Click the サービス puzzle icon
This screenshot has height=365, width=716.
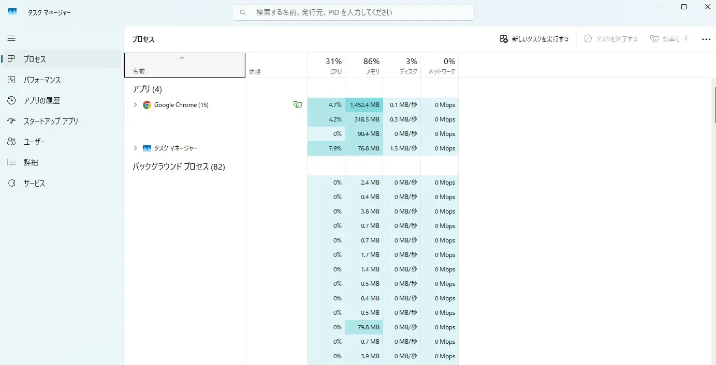click(x=11, y=183)
